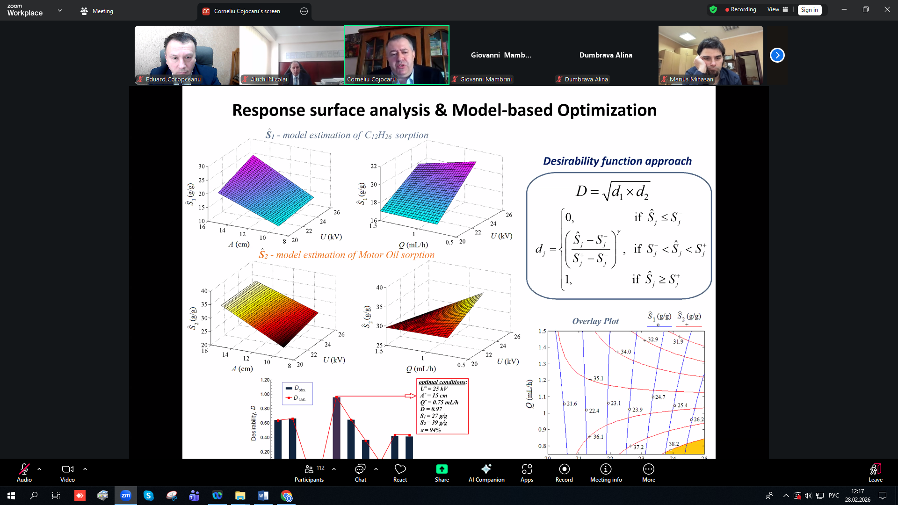Screen dimensions: 898x505
Task: Expand audio settings chevron
Action: (x=39, y=469)
